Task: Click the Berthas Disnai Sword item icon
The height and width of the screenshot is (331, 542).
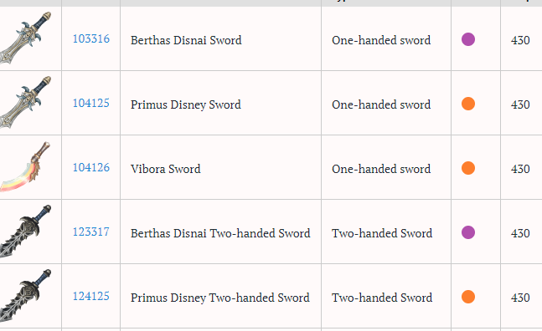Action: click(26, 38)
